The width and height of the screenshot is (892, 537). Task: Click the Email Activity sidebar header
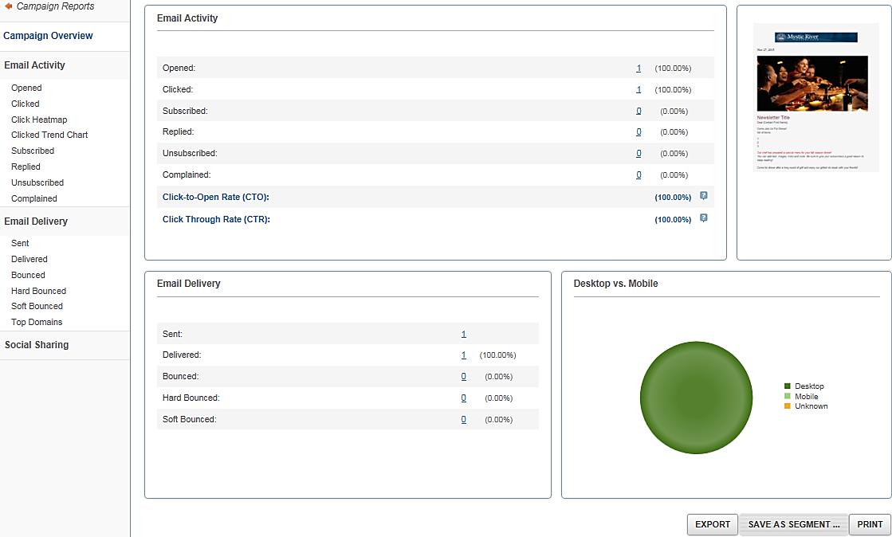point(35,65)
